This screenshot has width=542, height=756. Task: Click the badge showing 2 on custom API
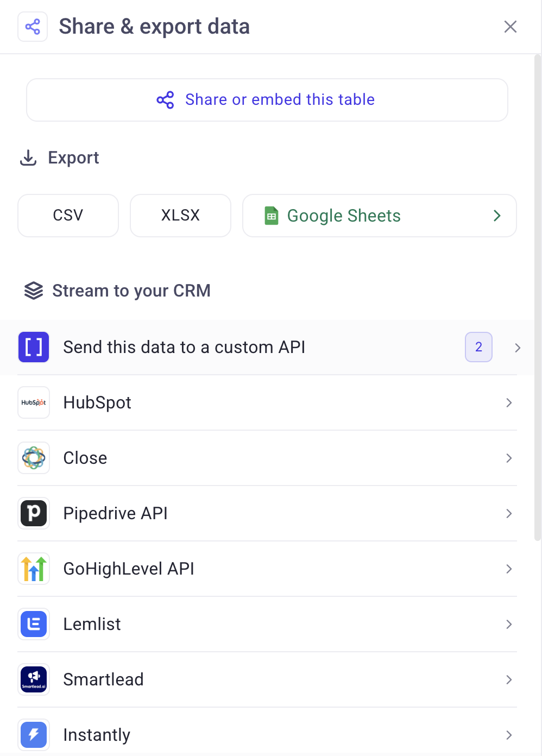tap(478, 347)
